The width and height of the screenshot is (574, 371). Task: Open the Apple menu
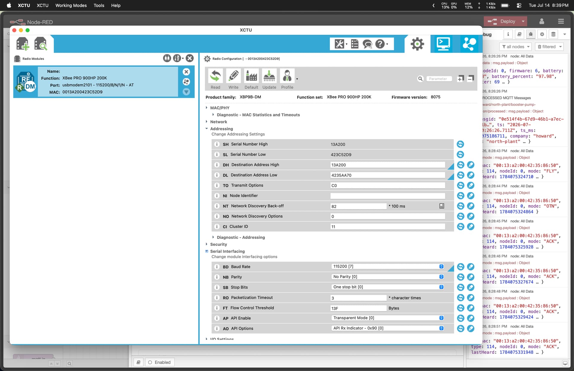pyautogui.click(x=9, y=5)
